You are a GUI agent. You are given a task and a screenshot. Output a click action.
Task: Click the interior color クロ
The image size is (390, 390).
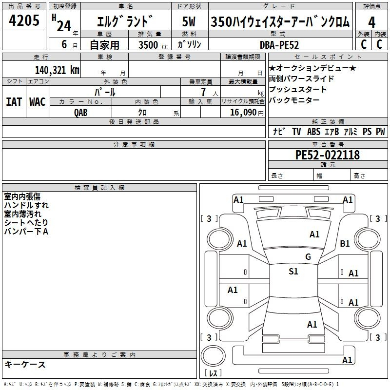pyautogui.click(x=142, y=113)
